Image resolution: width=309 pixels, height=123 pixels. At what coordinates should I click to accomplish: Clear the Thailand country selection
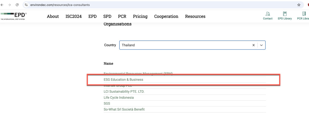(x=253, y=45)
